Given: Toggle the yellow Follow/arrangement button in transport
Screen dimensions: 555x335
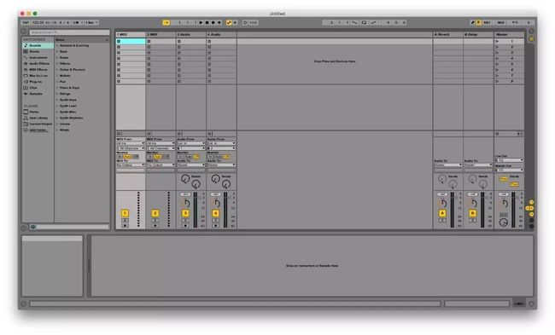Looking at the screenshot, I should [x=166, y=23].
